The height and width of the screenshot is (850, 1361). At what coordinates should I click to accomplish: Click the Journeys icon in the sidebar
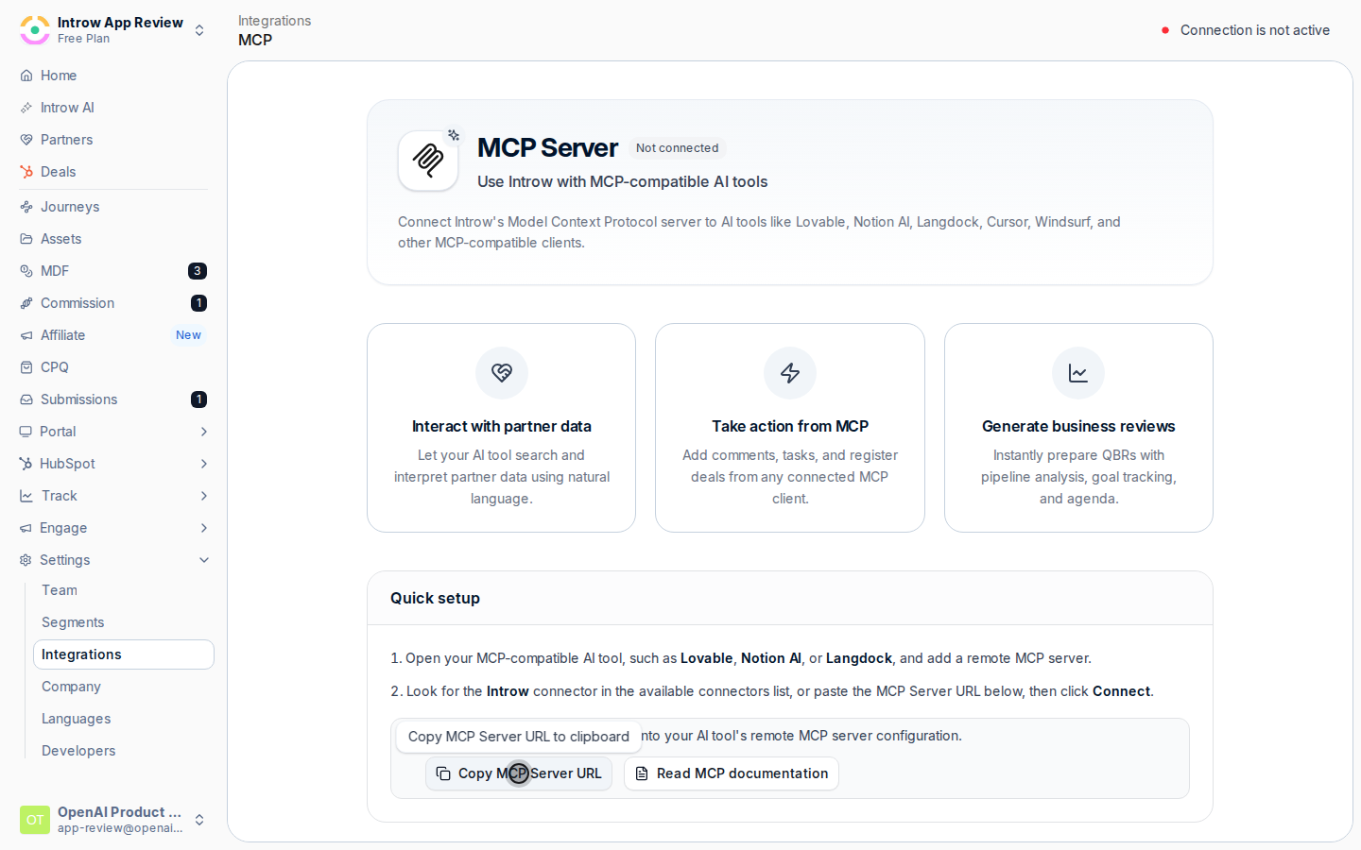tap(26, 207)
